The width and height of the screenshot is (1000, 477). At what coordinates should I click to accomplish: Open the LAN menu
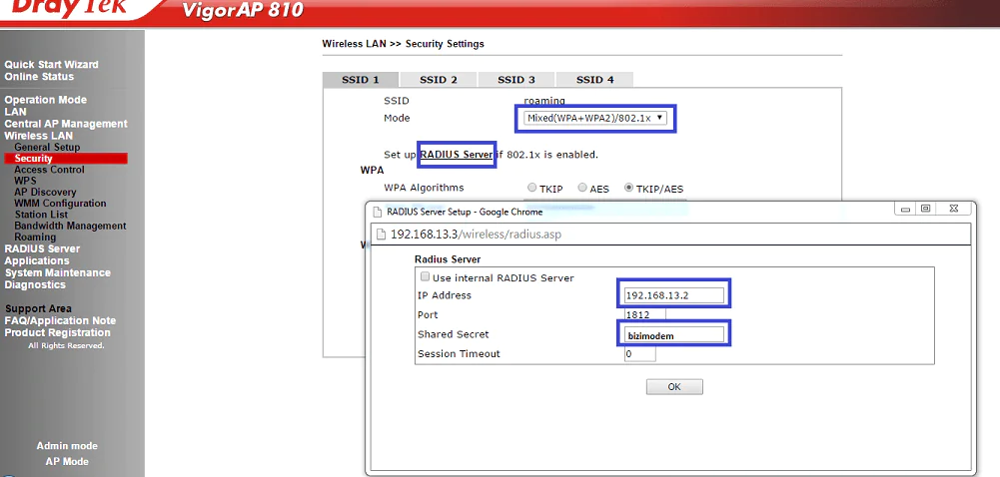point(15,112)
